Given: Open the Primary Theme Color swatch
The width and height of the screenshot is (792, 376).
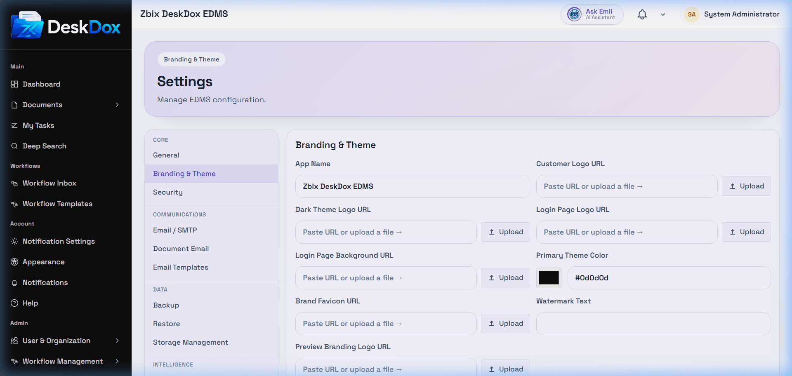Looking at the screenshot, I should tap(549, 278).
